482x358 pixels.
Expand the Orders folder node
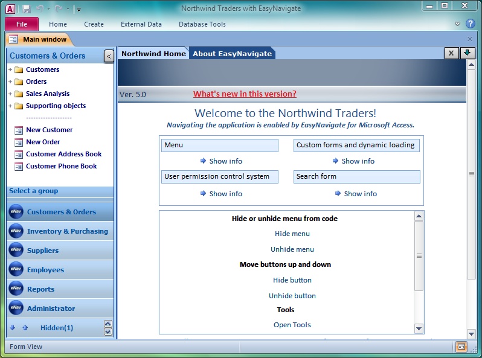point(10,82)
